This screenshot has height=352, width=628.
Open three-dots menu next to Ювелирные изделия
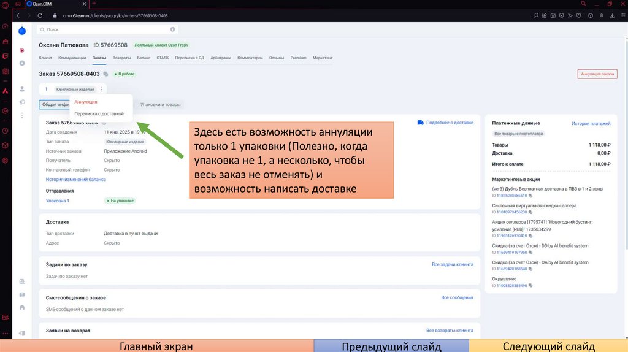101,90
